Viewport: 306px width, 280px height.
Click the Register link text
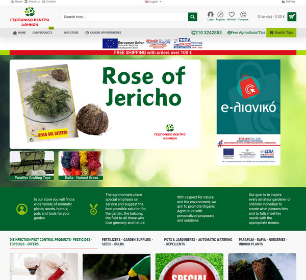(x=220, y=19)
